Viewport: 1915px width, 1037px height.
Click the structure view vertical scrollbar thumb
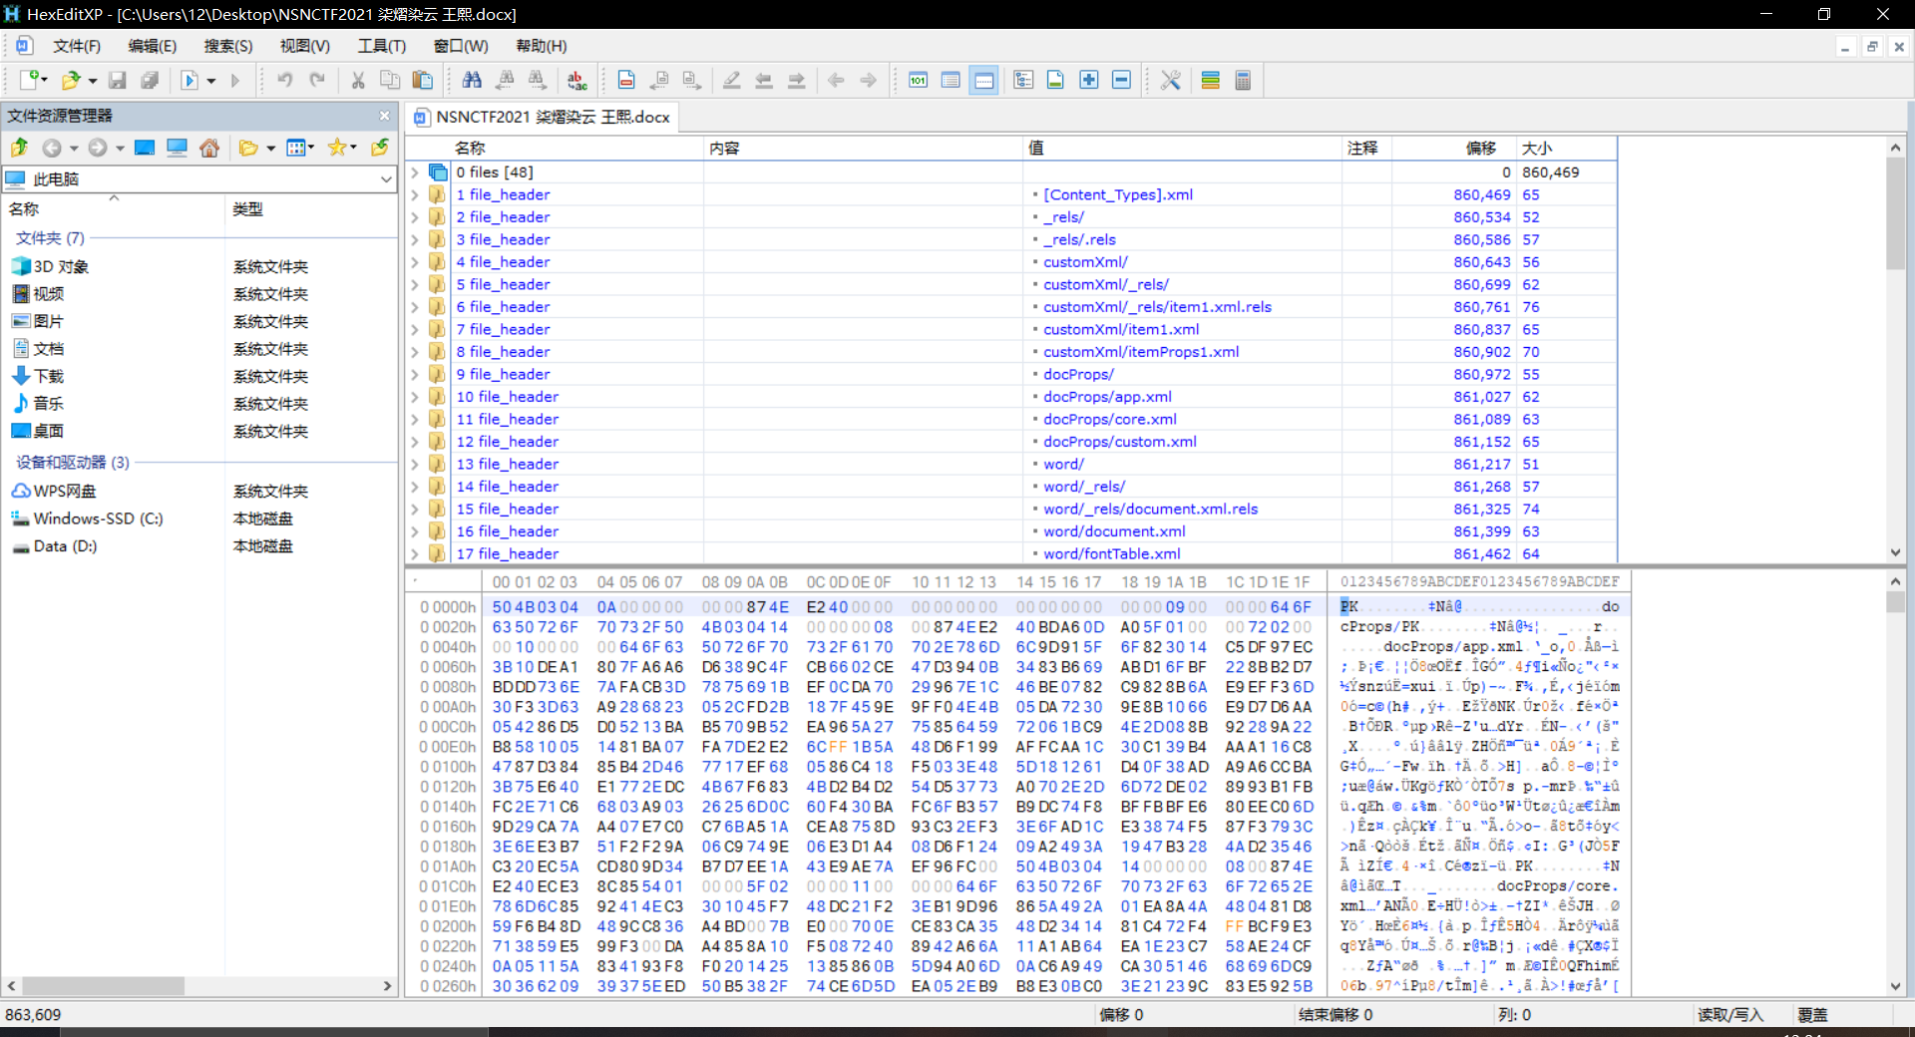tap(1895, 213)
